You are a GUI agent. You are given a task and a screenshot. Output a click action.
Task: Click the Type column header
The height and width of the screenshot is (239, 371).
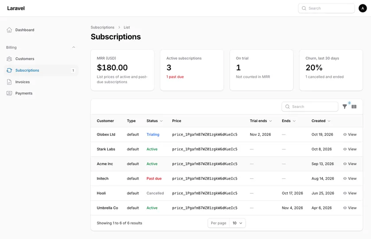(131, 121)
